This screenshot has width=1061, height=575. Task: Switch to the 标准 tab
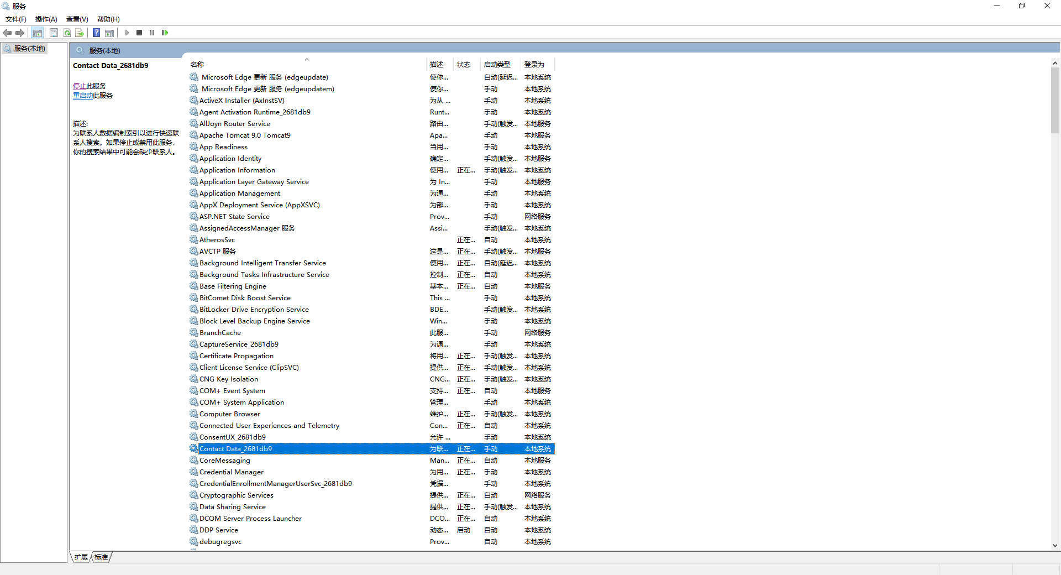(x=101, y=557)
